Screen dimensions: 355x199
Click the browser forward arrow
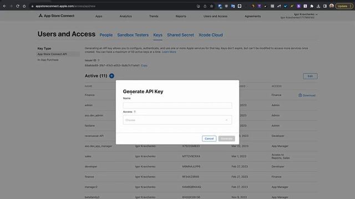[11, 6]
